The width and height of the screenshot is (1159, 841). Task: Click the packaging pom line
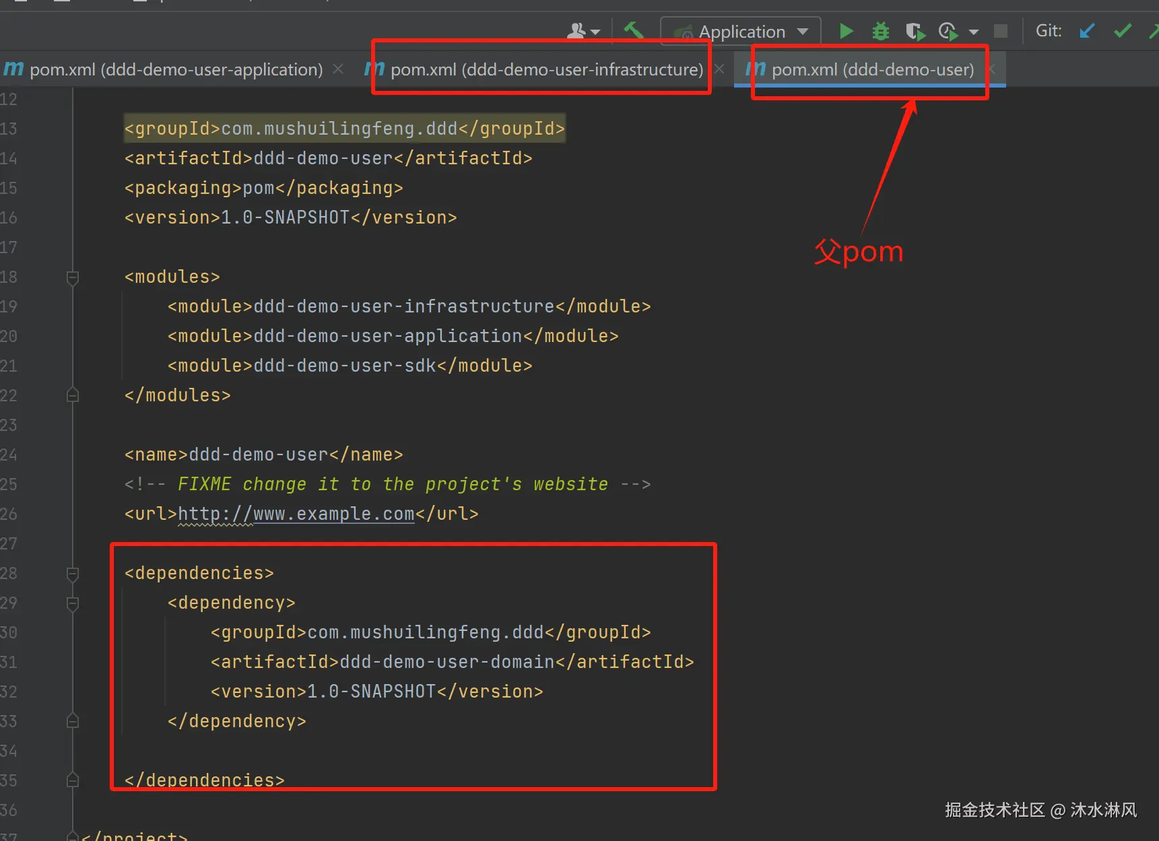264,188
